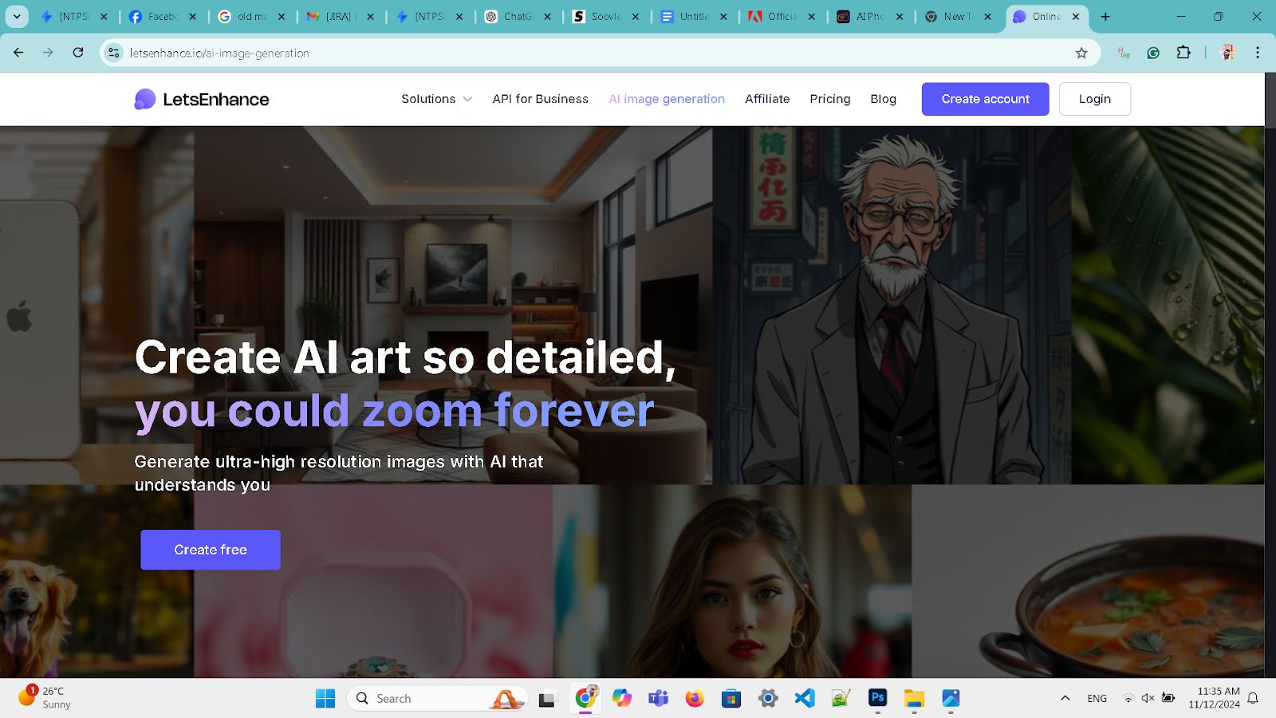1276x718 pixels.
Task: Open Task View on the taskbar
Action: (x=547, y=699)
